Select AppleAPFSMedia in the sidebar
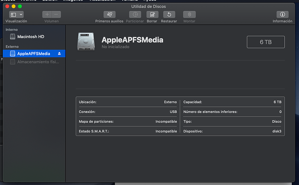 tap(34, 54)
